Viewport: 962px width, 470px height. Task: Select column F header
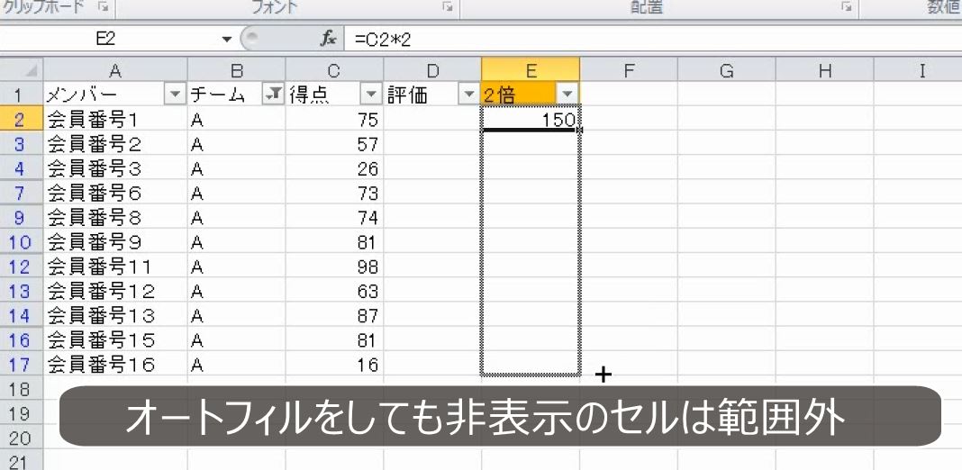tap(629, 70)
